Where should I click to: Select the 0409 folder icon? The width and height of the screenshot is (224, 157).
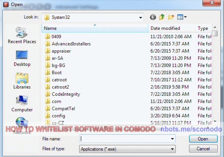[x=48, y=37]
